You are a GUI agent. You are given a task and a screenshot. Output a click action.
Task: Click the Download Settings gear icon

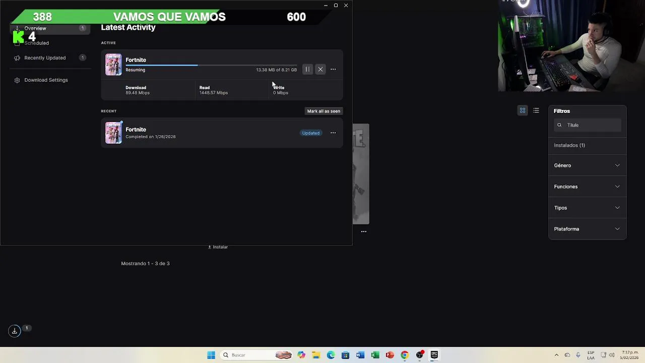[17, 80]
